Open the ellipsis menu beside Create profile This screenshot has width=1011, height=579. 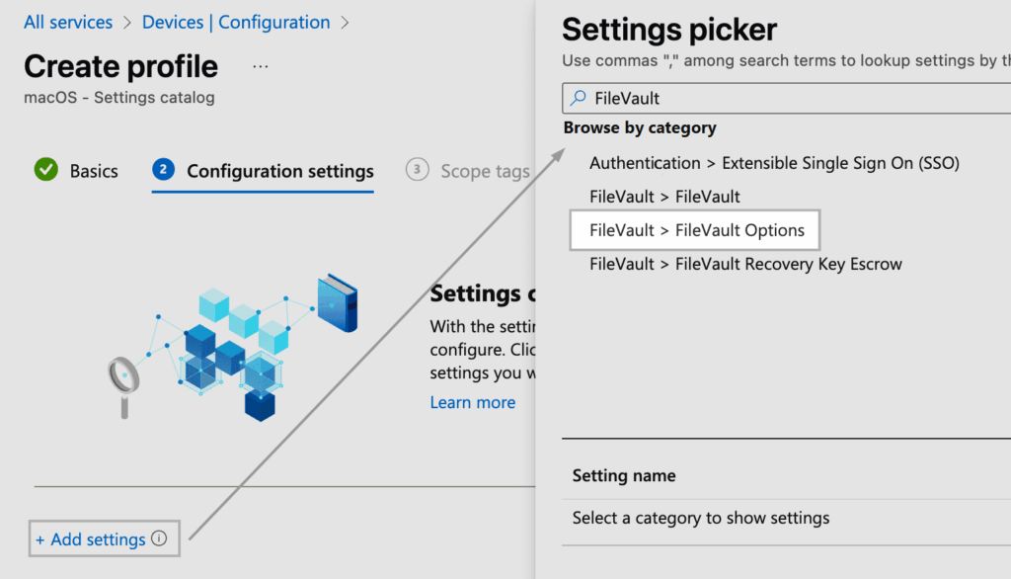click(261, 66)
